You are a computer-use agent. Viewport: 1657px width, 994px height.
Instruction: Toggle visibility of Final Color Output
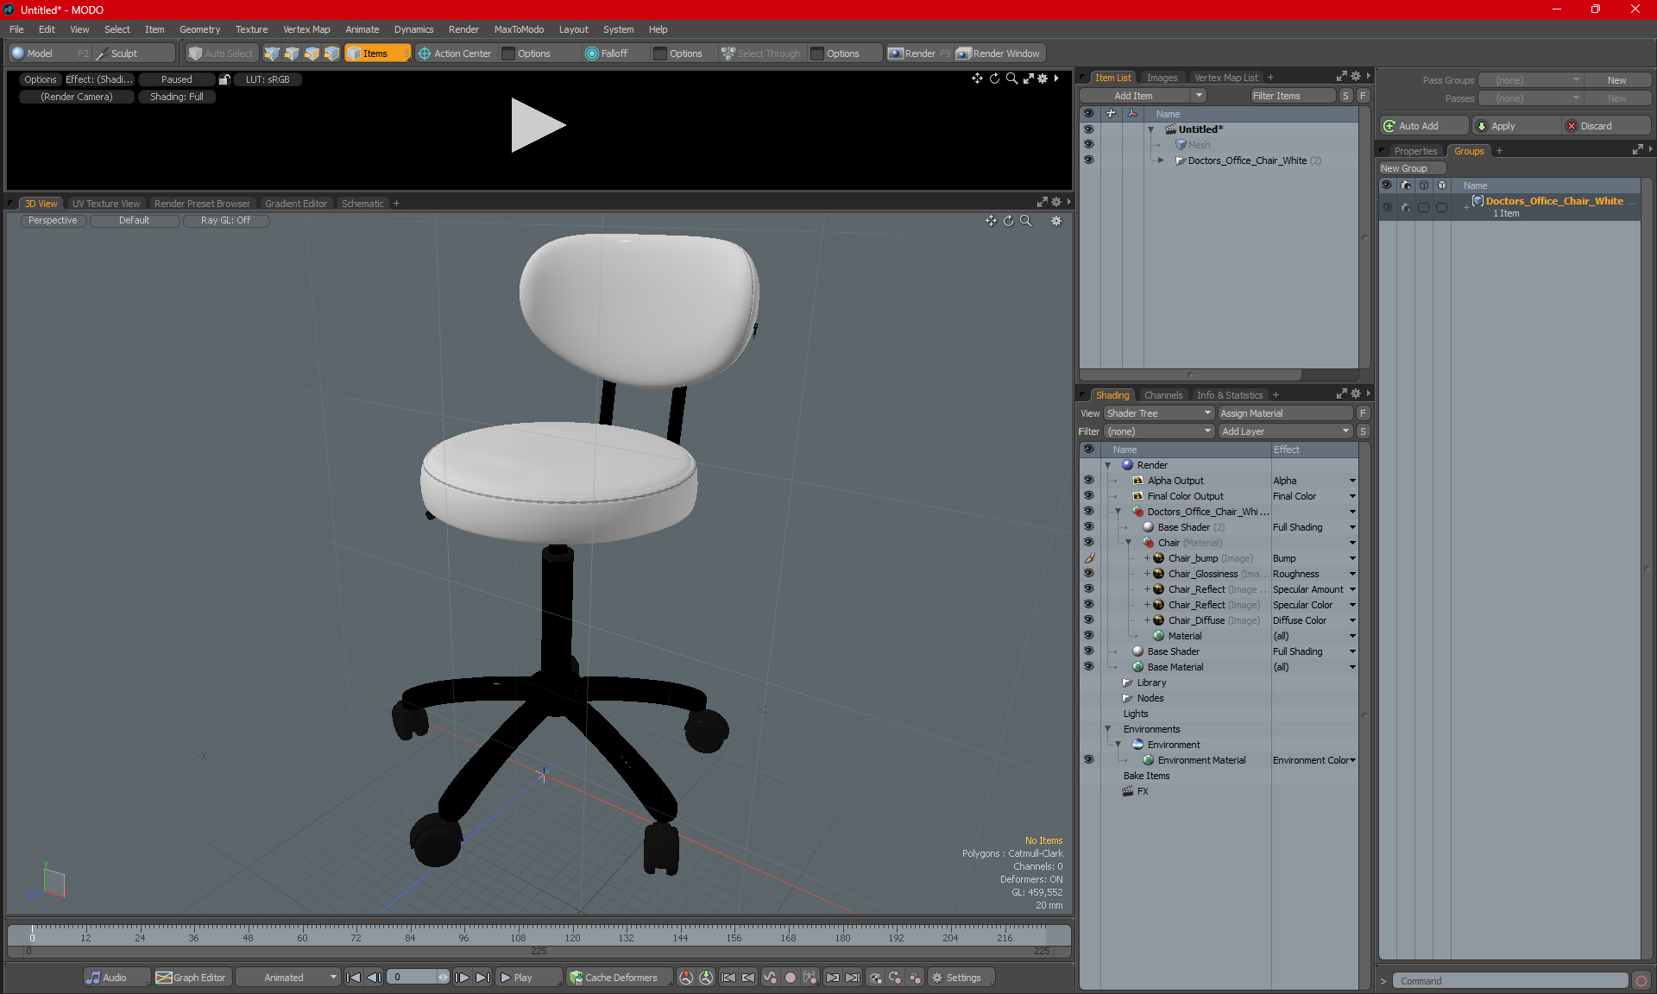pos(1088,496)
